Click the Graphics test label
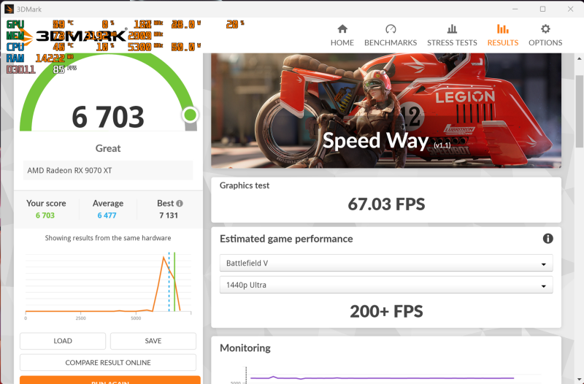 pos(245,185)
